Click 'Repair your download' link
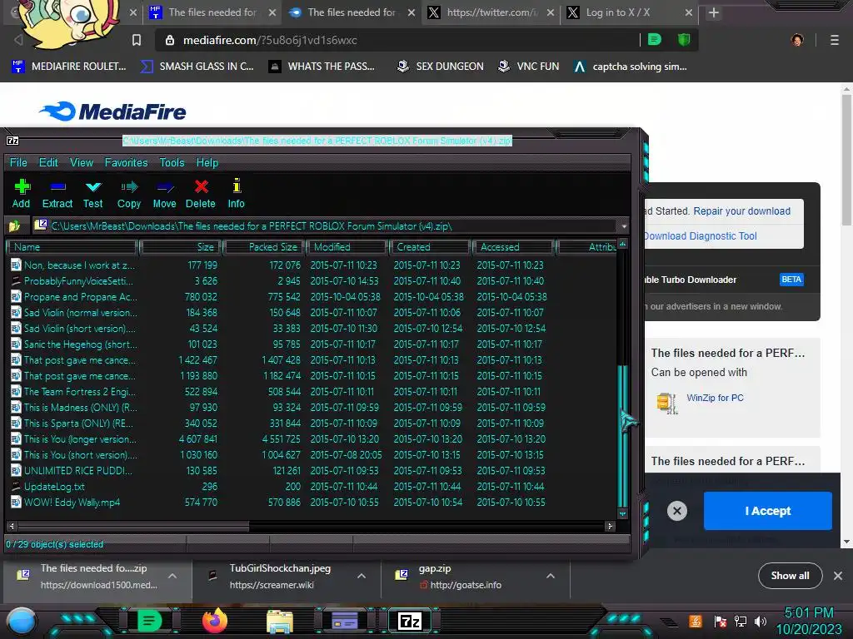Screen dimensions: 853x639 click(x=741, y=211)
